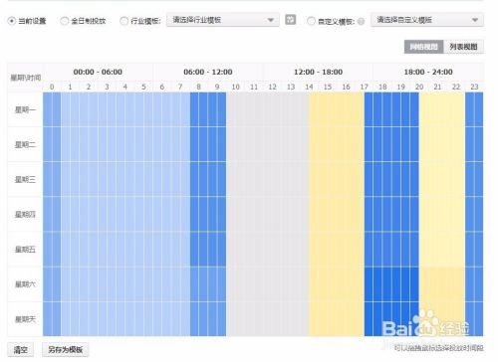Click the drag-to-select hint text below the grid
Image resolution: width=498 pixels, height=362 pixels.
click(x=439, y=348)
